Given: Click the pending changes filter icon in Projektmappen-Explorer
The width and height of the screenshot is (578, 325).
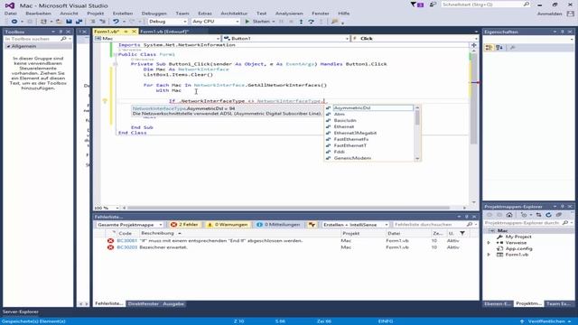Looking at the screenshot, I should (x=524, y=215).
